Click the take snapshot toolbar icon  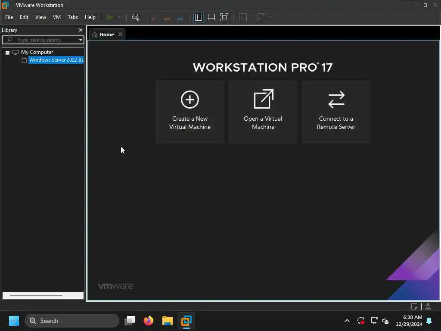pyautogui.click(x=153, y=17)
